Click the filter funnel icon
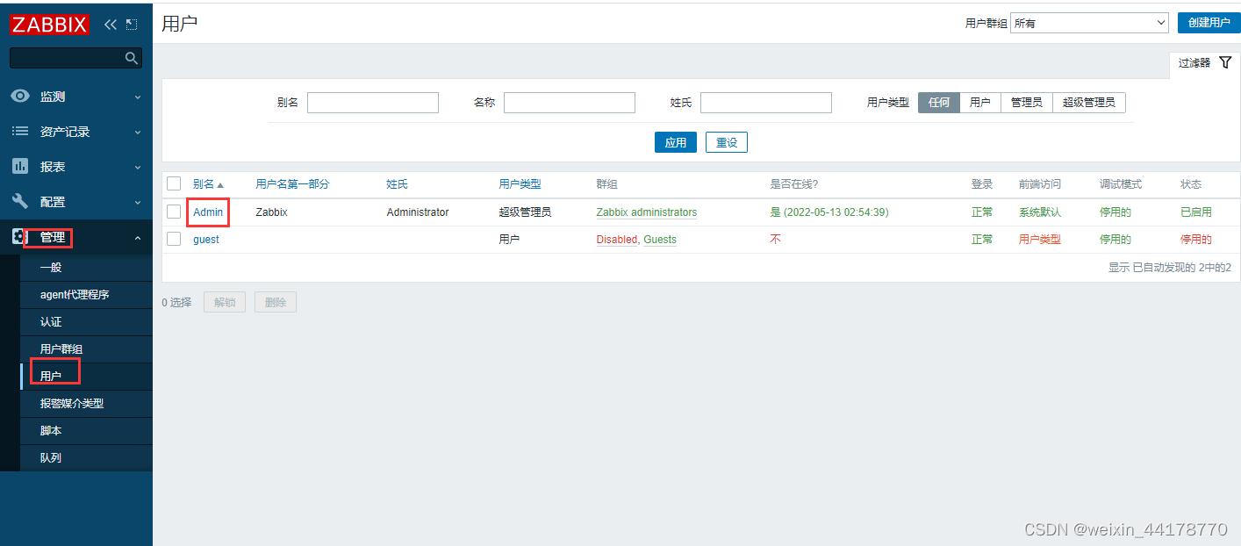This screenshot has width=1241, height=546. [x=1226, y=62]
